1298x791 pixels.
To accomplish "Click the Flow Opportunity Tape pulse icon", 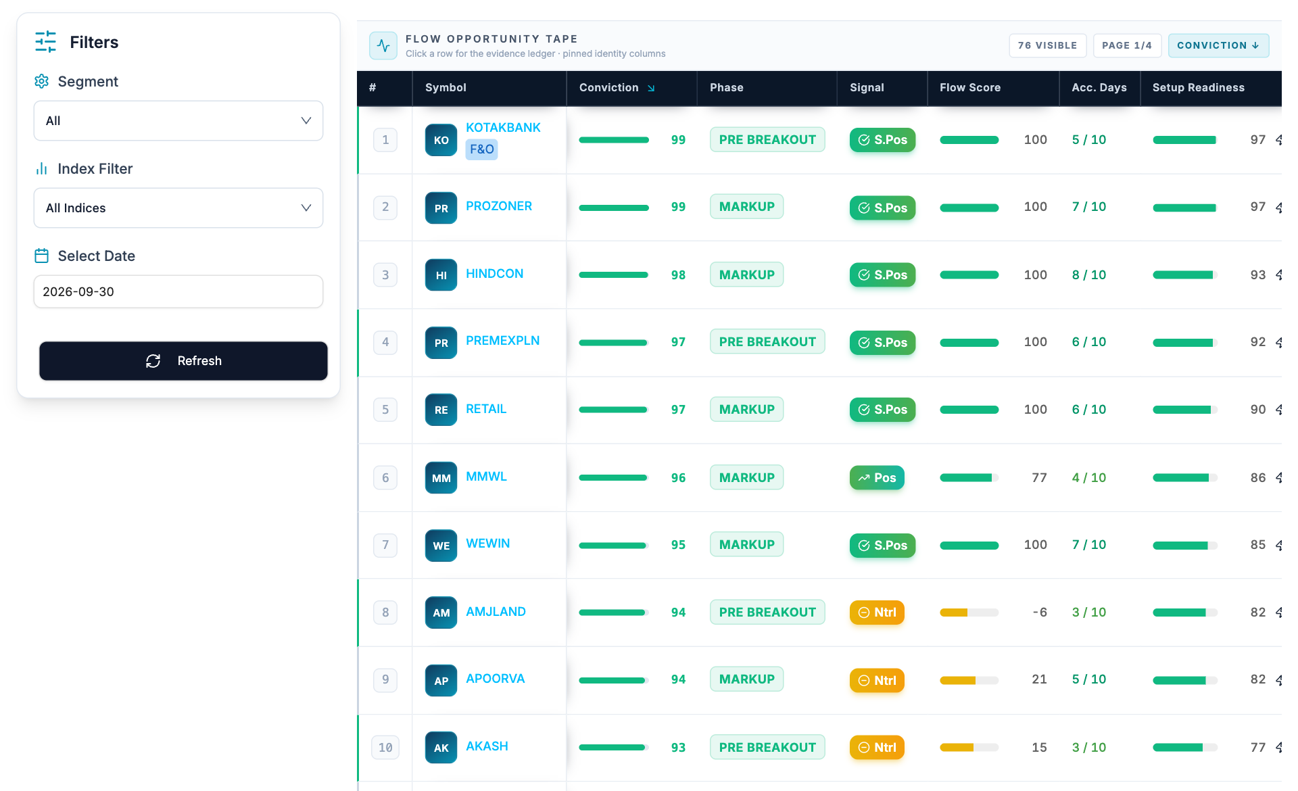I will coord(383,45).
